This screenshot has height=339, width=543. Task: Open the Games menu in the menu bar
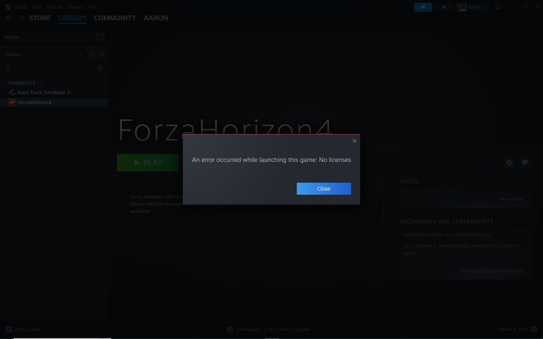75,7
